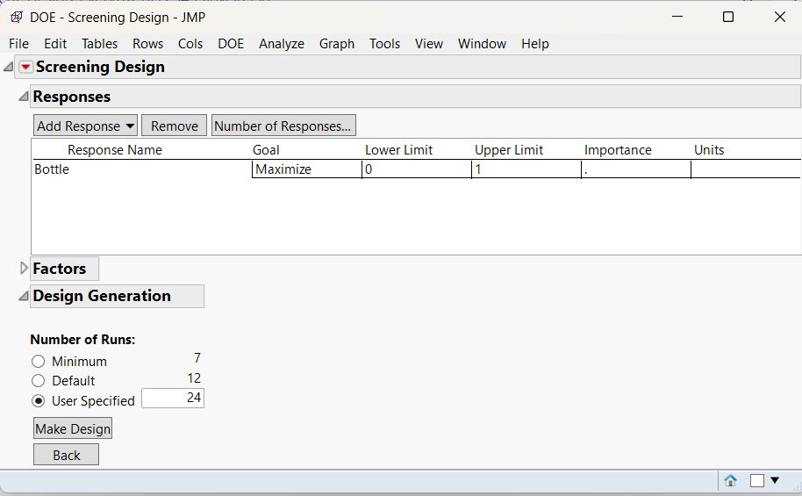Click the User Specified runs input field
Screen dimensions: 802x496
(x=173, y=399)
